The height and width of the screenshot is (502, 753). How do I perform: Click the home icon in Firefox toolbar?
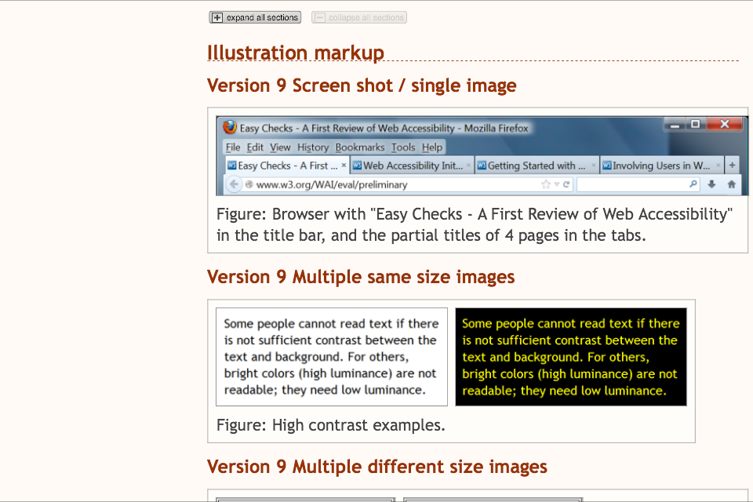(x=731, y=185)
